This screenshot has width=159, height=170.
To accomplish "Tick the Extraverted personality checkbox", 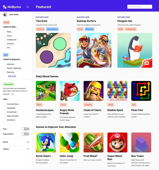I will (x=5, y=112).
